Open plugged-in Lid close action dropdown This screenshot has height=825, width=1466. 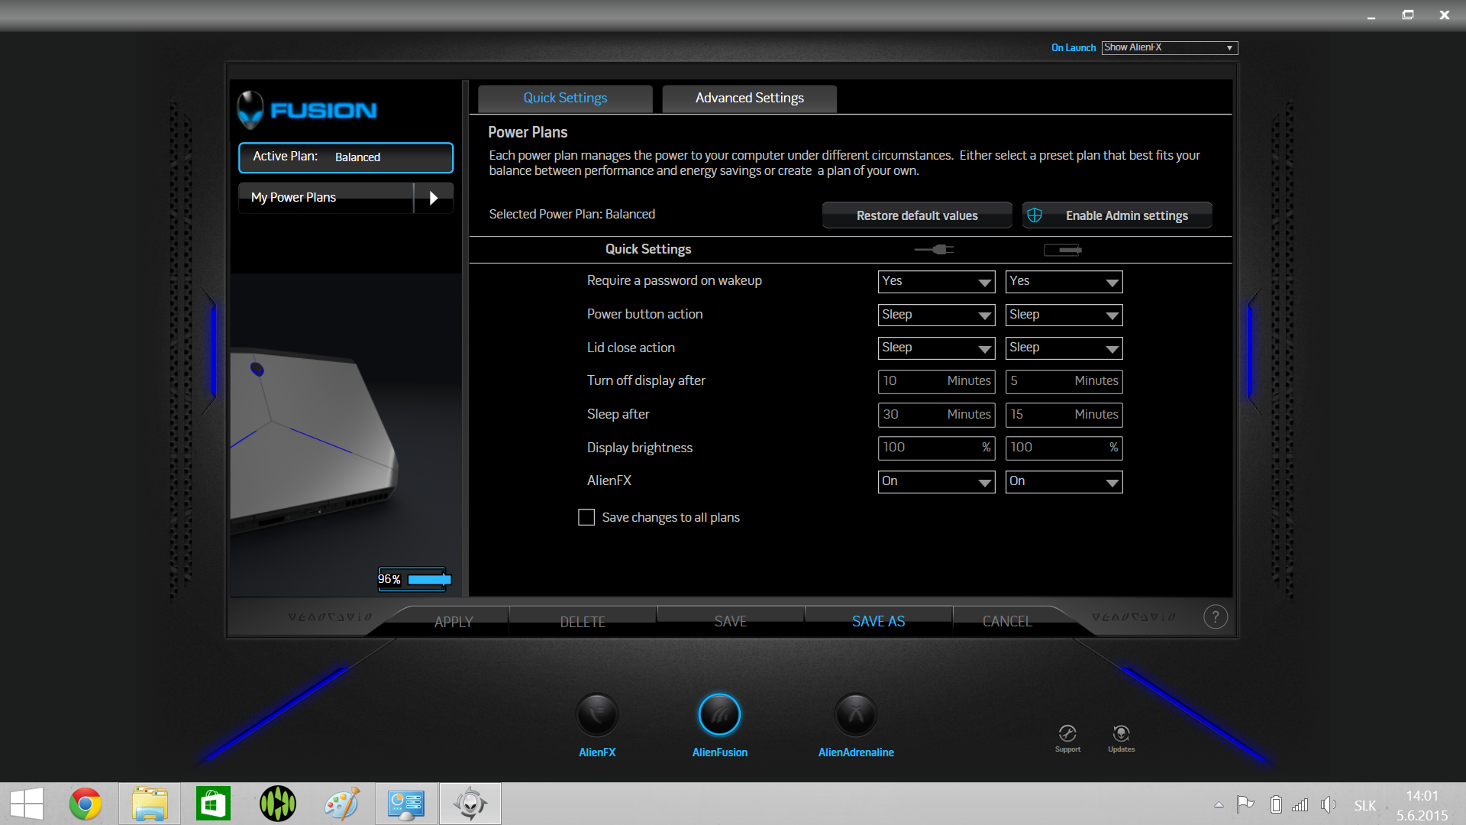(936, 348)
